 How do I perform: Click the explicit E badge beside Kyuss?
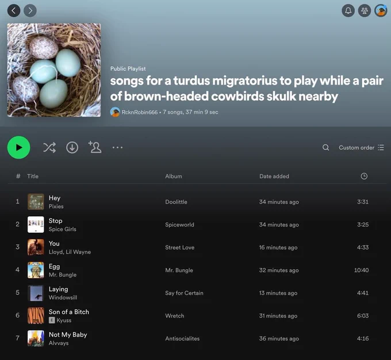[52, 320]
